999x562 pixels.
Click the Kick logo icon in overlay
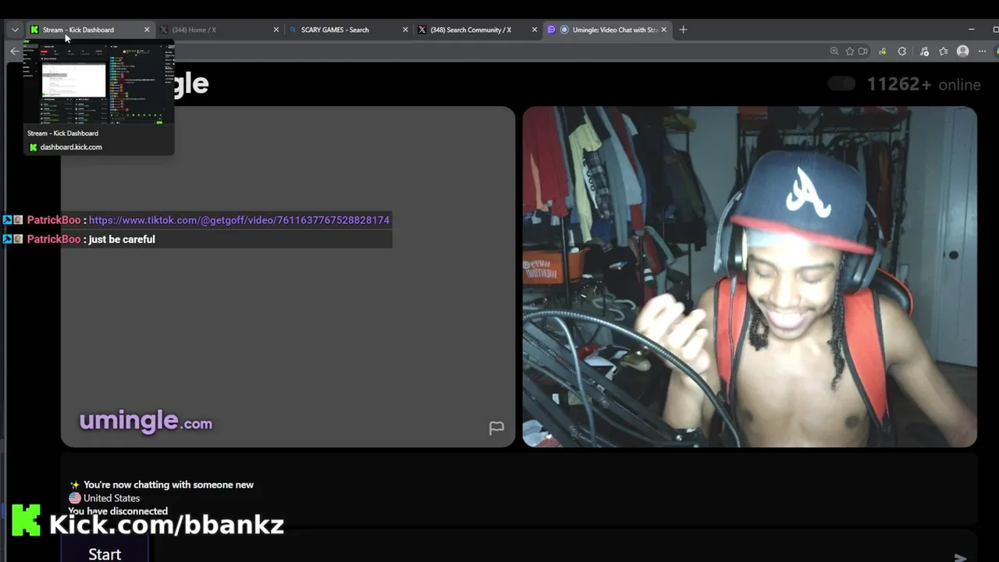26,521
